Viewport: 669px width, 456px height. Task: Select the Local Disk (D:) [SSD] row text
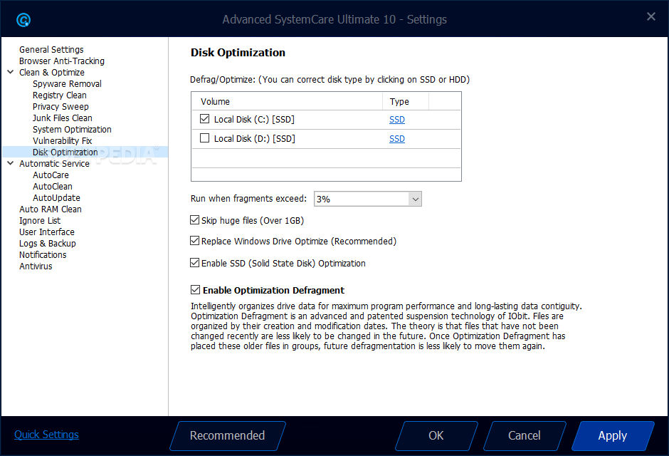pyautogui.click(x=255, y=139)
